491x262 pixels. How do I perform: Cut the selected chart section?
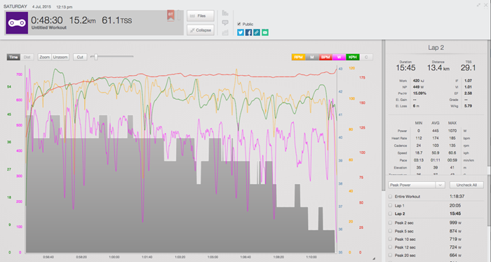[x=80, y=57]
